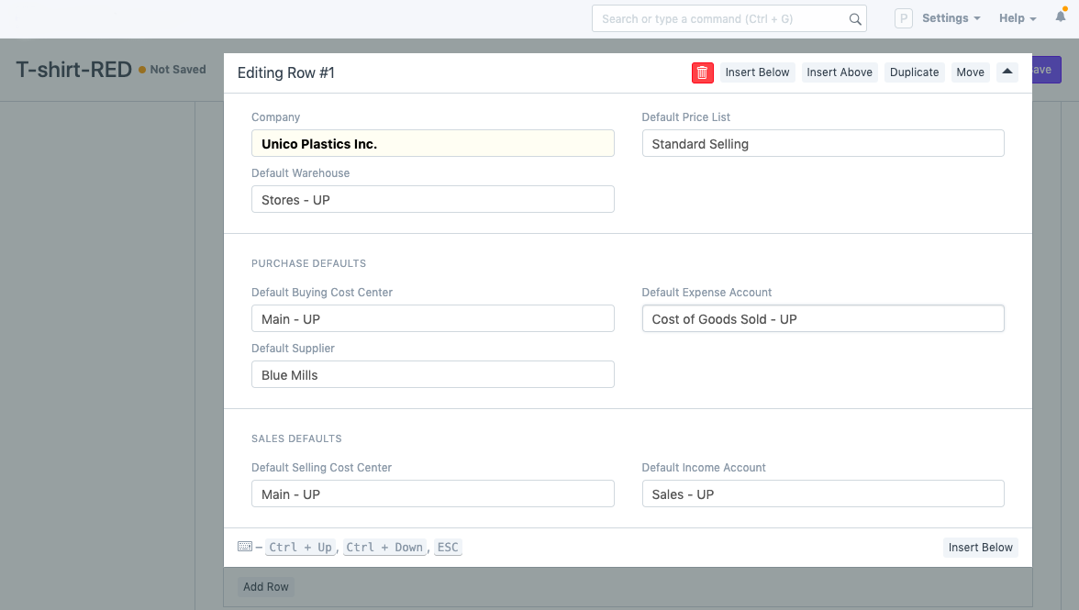Click the Default Supplier field
This screenshot has width=1079, height=610.
coord(432,375)
